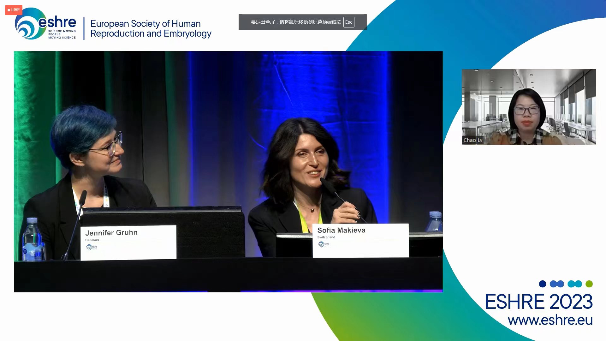606x341 pixels.
Task: Click the ESHRE logo on Sofia's card
Action: click(324, 244)
